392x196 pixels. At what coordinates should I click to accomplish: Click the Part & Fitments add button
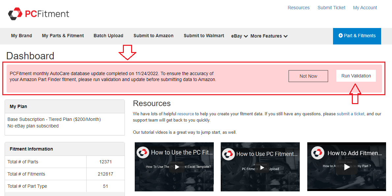pyautogui.click(x=357, y=36)
